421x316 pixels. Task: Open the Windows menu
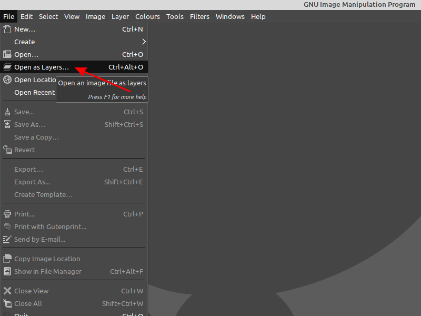tap(230, 16)
